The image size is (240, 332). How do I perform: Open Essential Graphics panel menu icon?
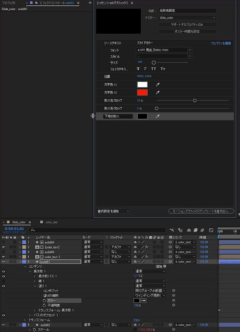[132, 3]
